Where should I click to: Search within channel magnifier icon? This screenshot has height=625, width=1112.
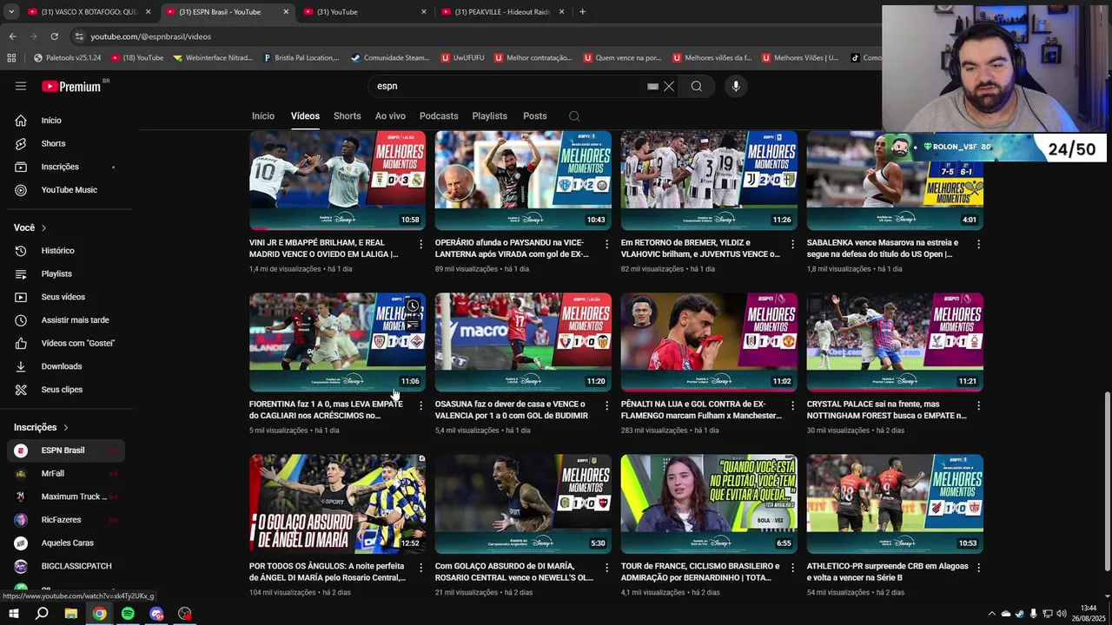pyautogui.click(x=574, y=116)
